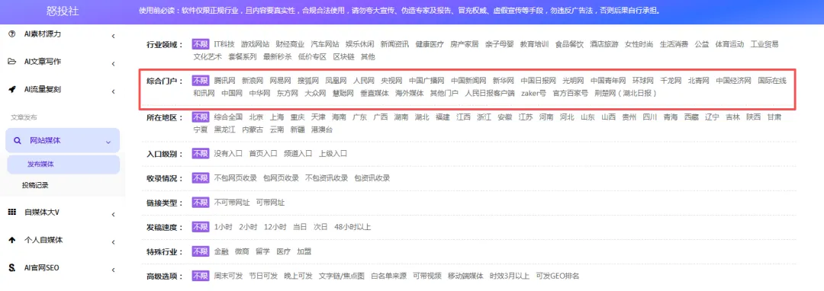Screen dimensions: 824x291
Task: Select 不限 in the 特殊行业 row
Action: (200, 251)
